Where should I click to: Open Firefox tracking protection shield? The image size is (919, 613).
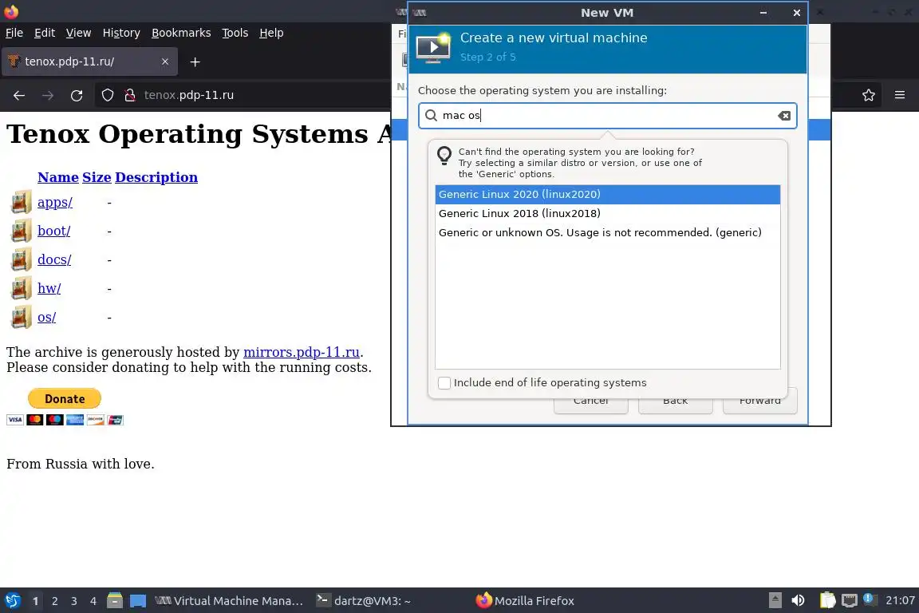(107, 95)
